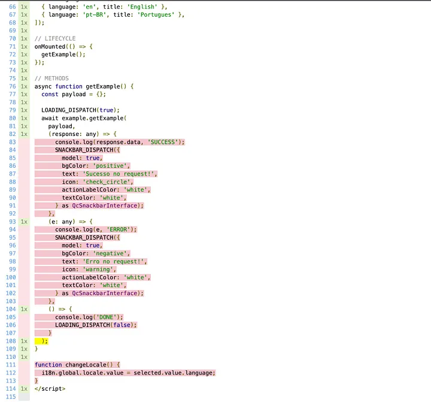Click text 'Erro no request!' line
The height and width of the screenshot is (402, 431).
pos(104,261)
